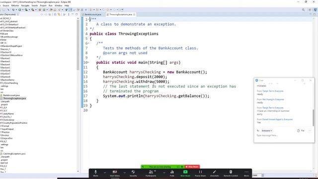Click the Debug bug icon in Eclipse toolbar
Screen dimensions: 318x179
point(13,10)
